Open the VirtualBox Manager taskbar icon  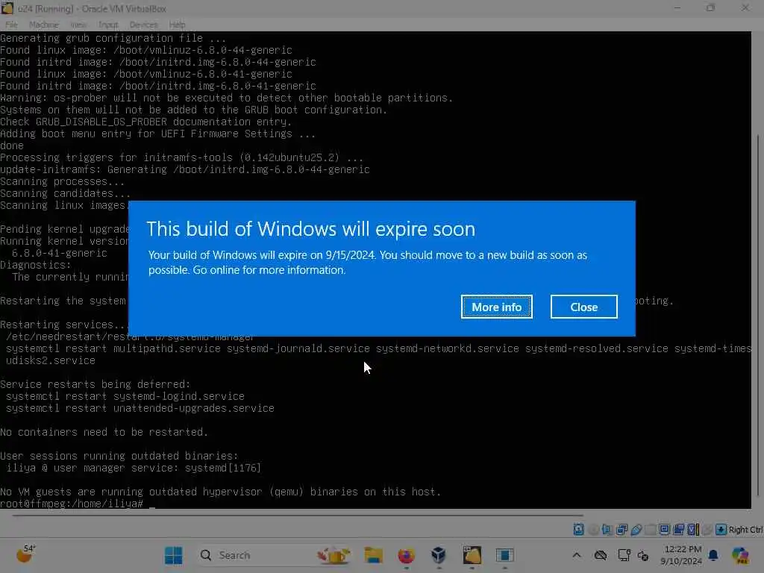click(439, 555)
